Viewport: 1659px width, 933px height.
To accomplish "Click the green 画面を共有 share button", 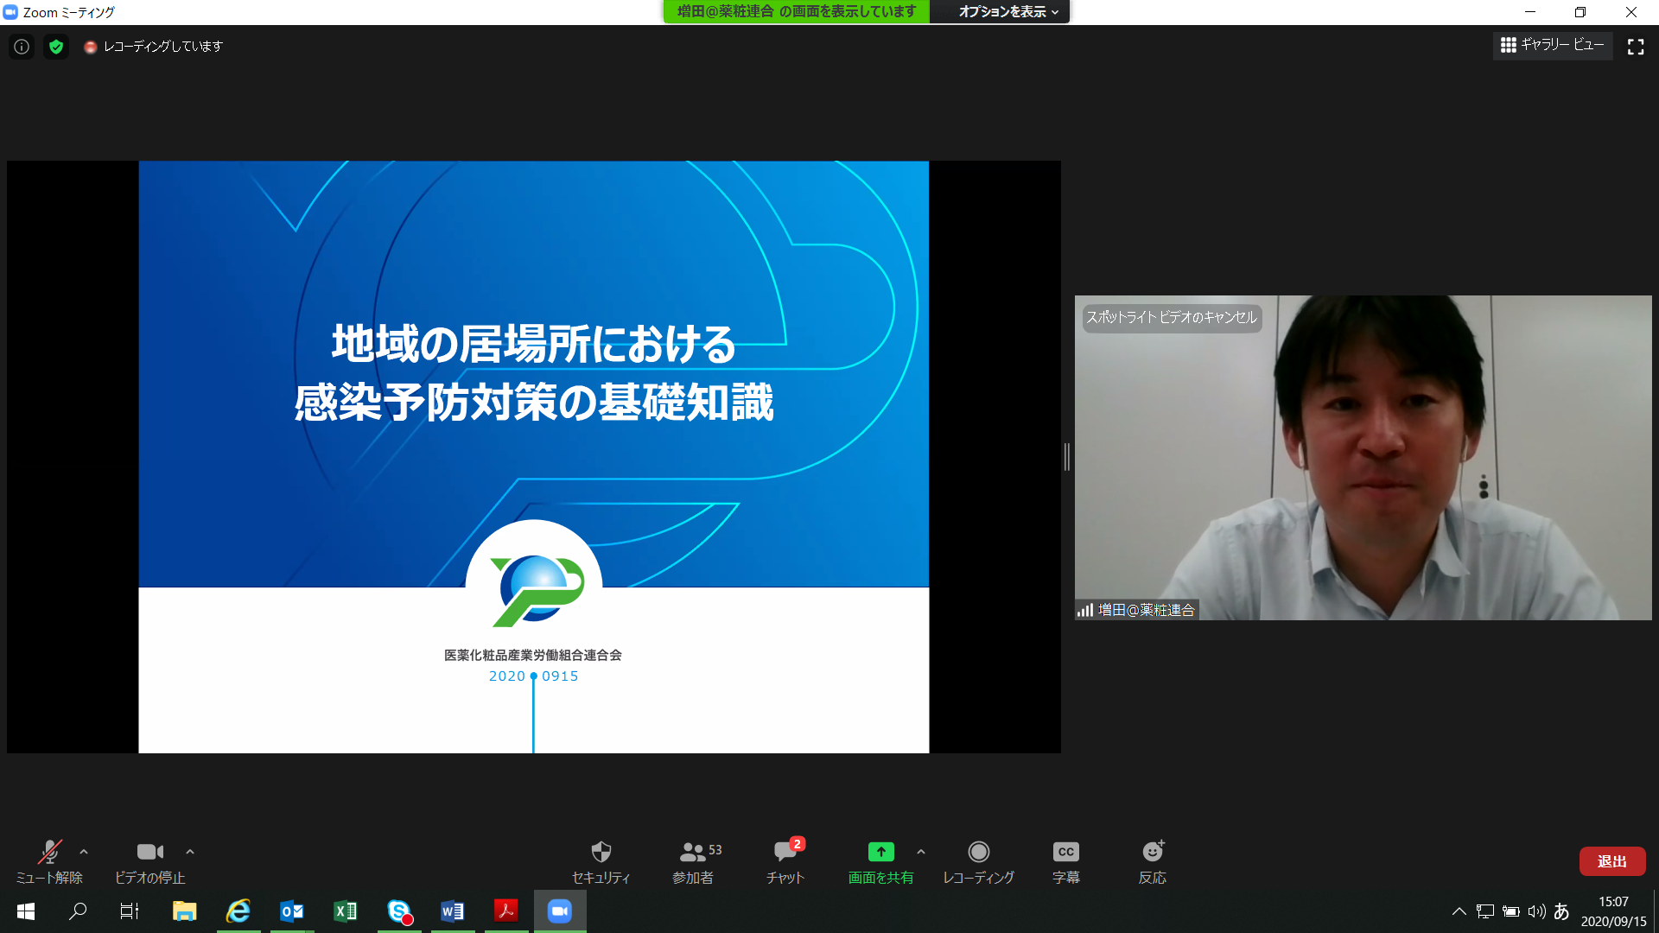I will coord(880,861).
